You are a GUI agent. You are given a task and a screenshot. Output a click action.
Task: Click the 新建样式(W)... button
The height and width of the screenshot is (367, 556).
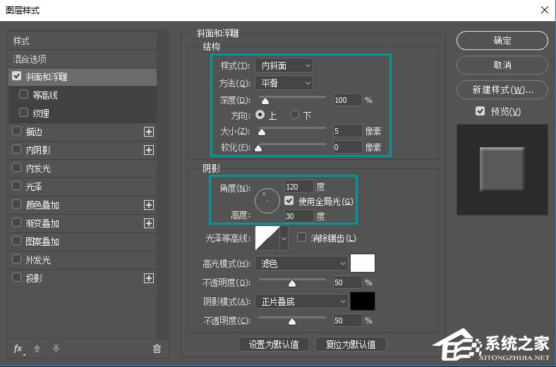(502, 90)
